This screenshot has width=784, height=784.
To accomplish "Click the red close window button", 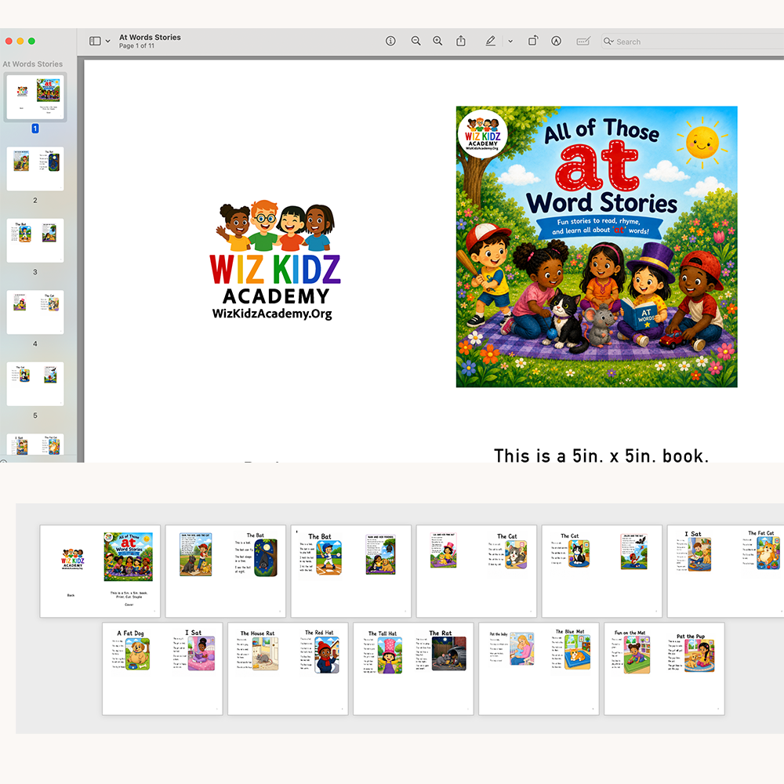I will [9, 41].
